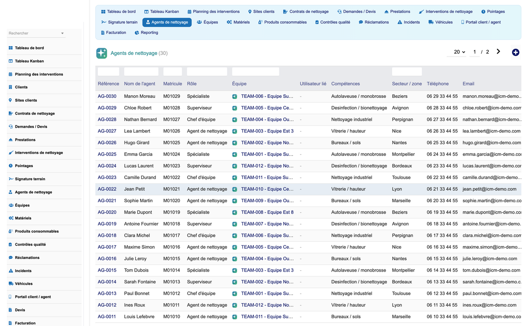
Task: Sort by the Compétences column header
Action: coord(345,84)
